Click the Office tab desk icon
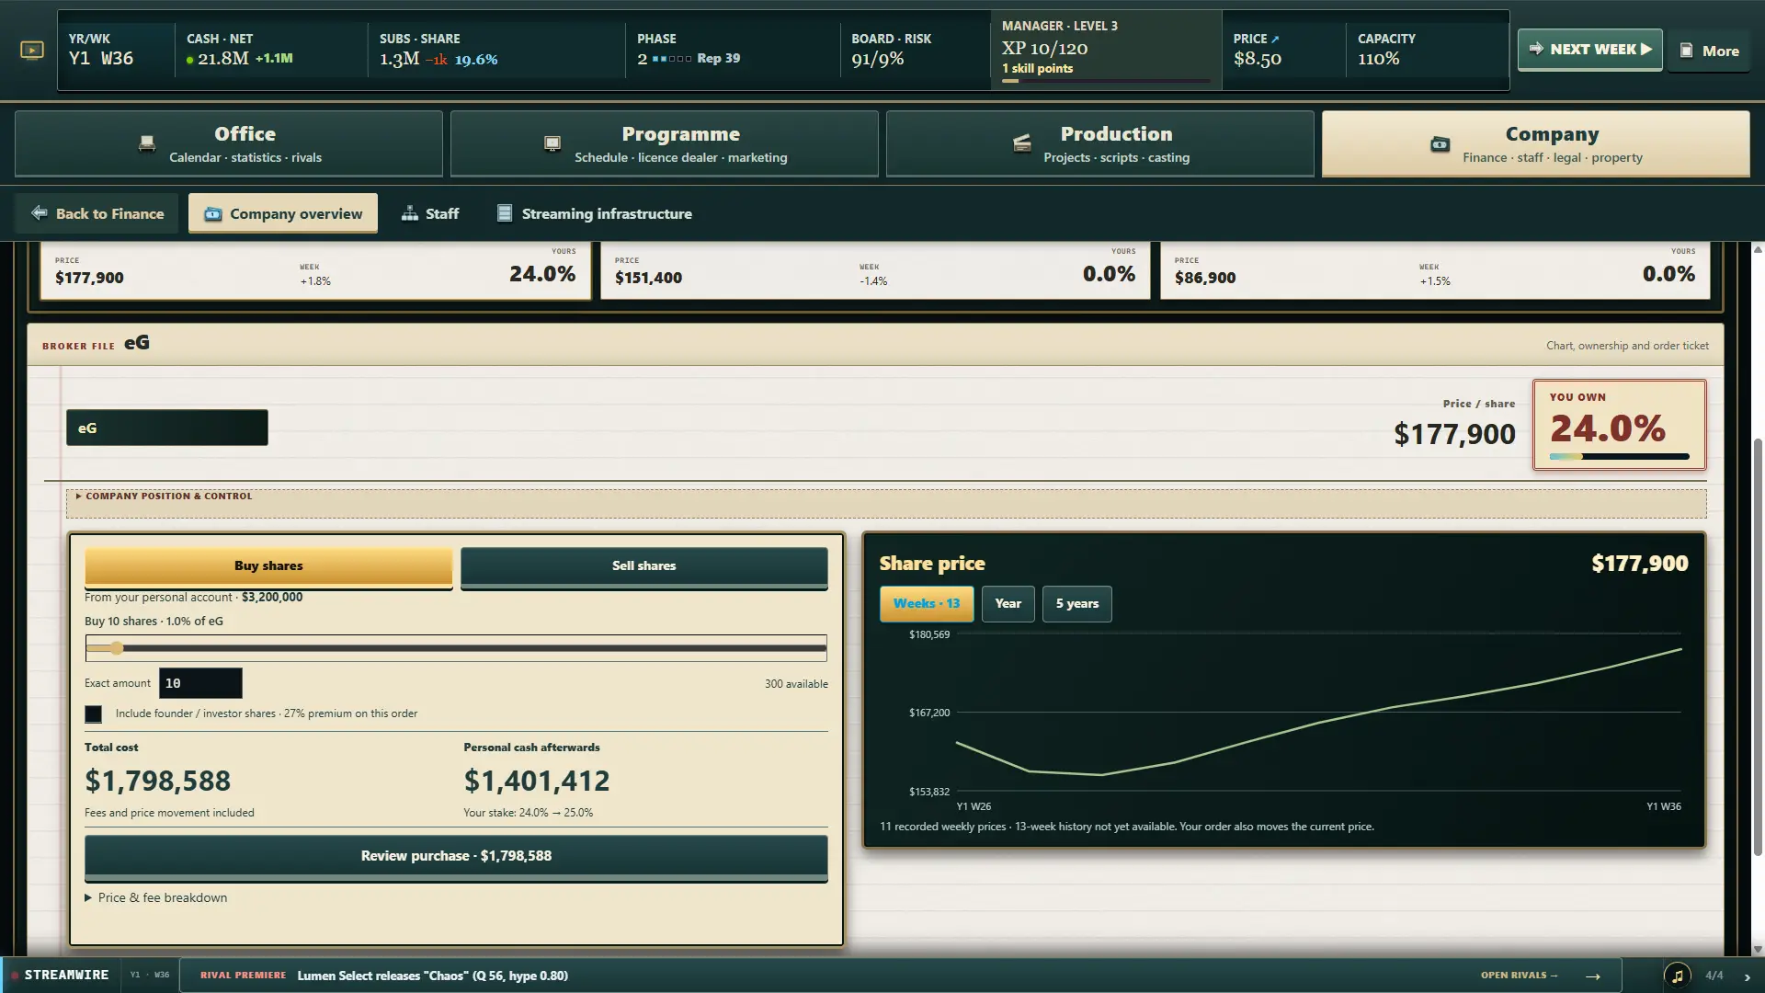 tap(146, 144)
